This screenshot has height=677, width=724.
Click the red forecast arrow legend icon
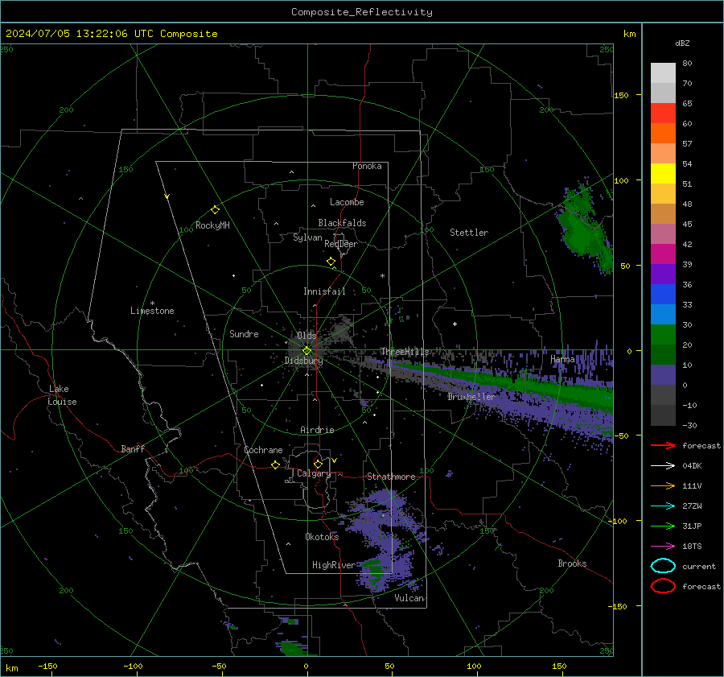tap(663, 445)
